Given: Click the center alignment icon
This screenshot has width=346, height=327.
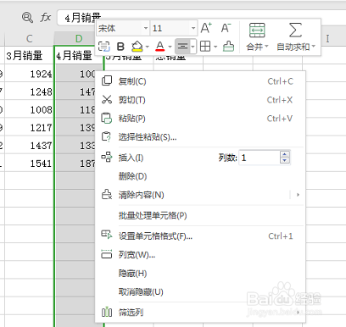Looking at the screenshot, I should [182, 47].
